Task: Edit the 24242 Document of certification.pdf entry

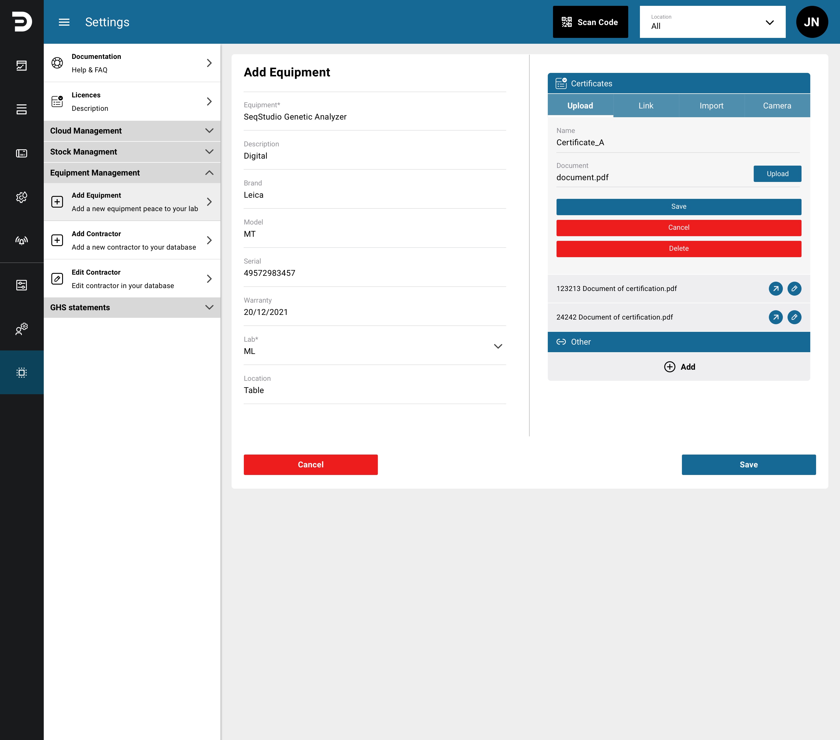Action: pyautogui.click(x=794, y=317)
